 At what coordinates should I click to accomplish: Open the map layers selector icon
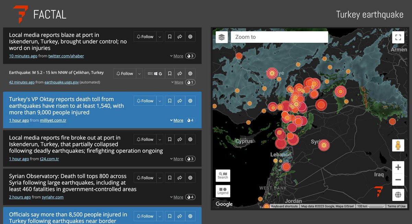221,37
